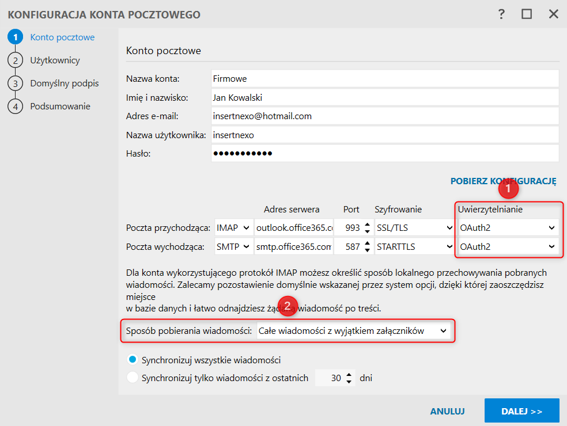This screenshot has width=567, height=426.
Task: Go to the Użytkownicy step
Action: (x=55, y=60)
